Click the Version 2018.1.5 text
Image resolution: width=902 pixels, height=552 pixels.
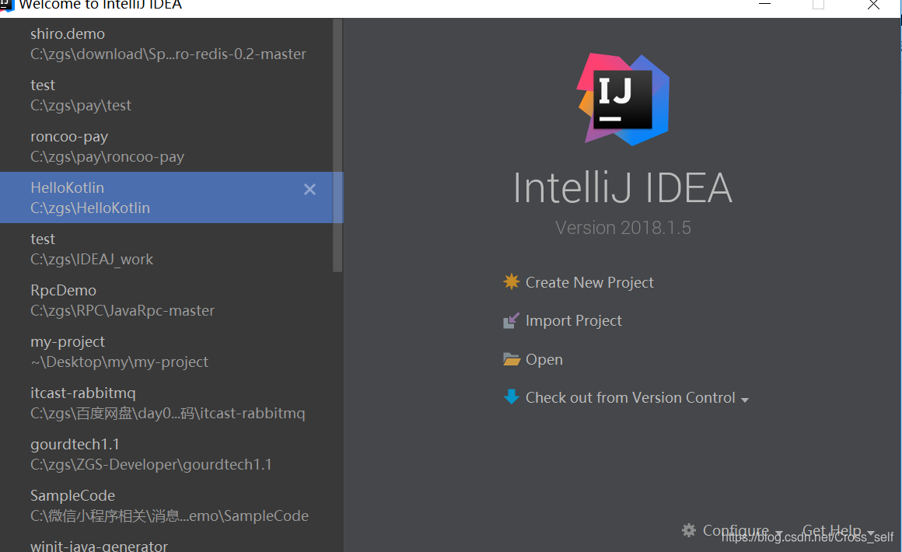tap(623, 228)
